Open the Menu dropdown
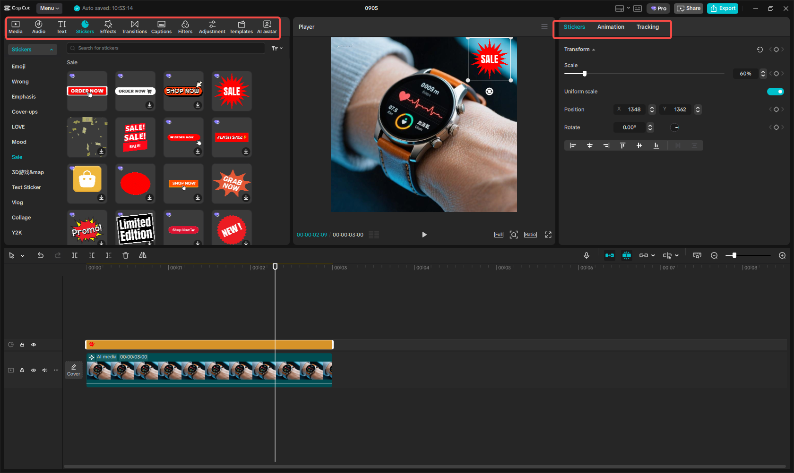The image size is (794, 473). tap(49, 8)
